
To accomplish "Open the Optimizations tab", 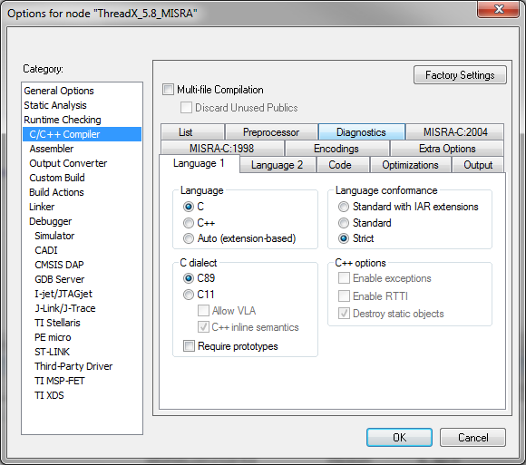I will pos(410,165).
